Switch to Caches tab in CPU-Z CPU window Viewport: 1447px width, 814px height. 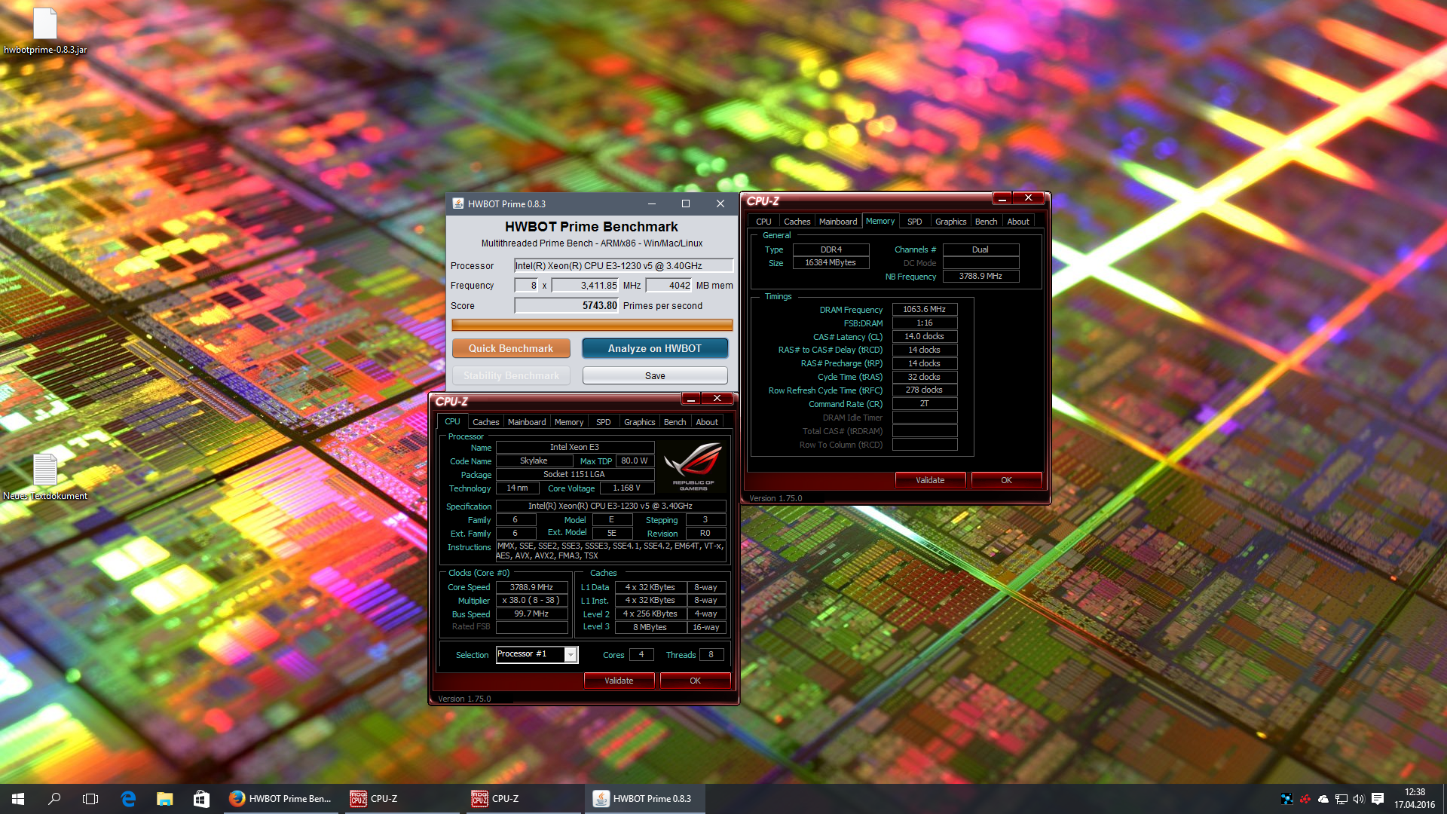tap(485, 422)
